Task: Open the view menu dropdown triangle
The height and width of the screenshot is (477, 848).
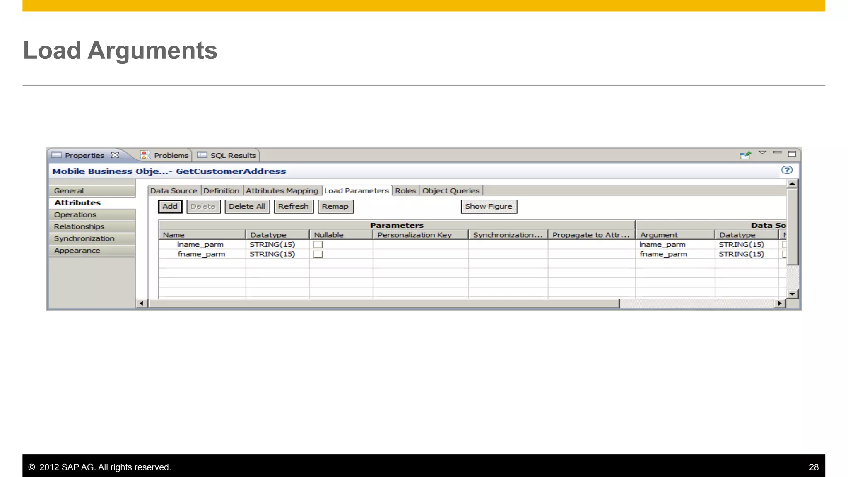Action: click(762, 153)
